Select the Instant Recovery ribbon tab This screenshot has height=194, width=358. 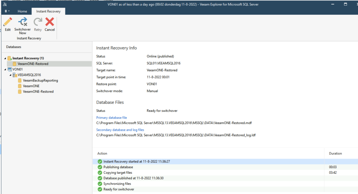click(x=48, y=11)
